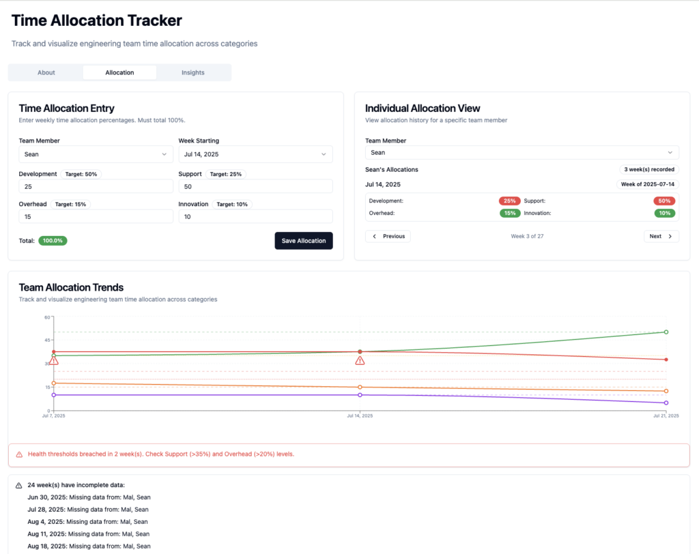Open Team Member dropdown in Allocation Entry
This screenshot has height=554, width=699.
point(96,154)
